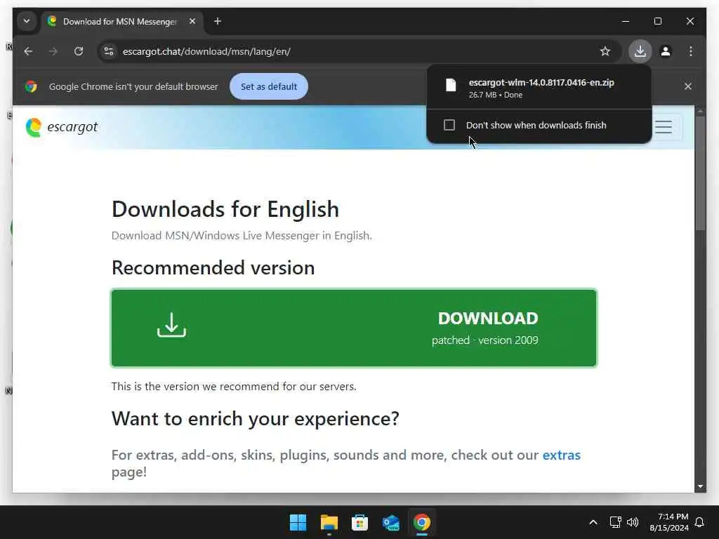Open Windows Start menu
The height and width of the screenshot is (539, 719).
[x=298, y=522]
